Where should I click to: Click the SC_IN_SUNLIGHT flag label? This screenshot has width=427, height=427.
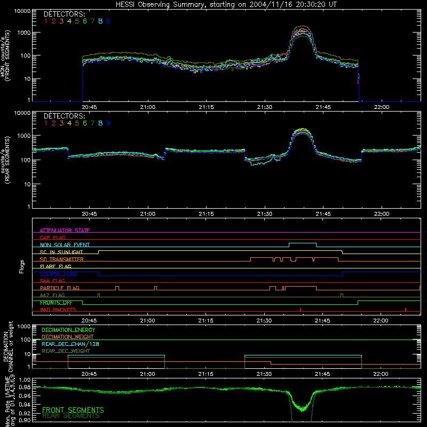(x=61, y=252)
